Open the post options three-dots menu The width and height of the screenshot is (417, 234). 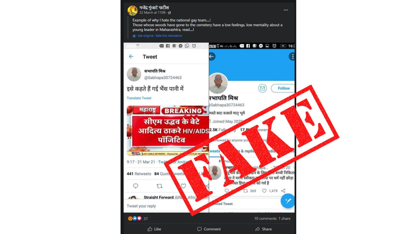coord(286,10)
